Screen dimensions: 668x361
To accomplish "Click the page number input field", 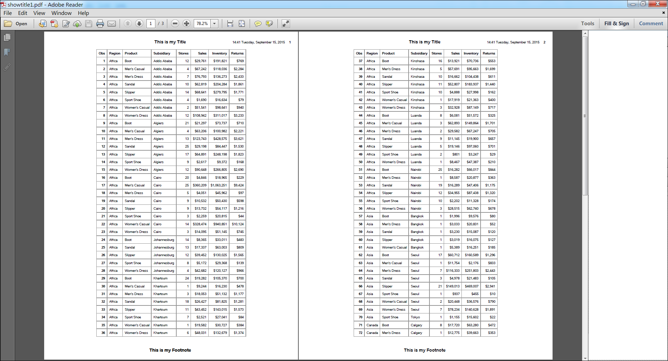I will click(151, 24).
